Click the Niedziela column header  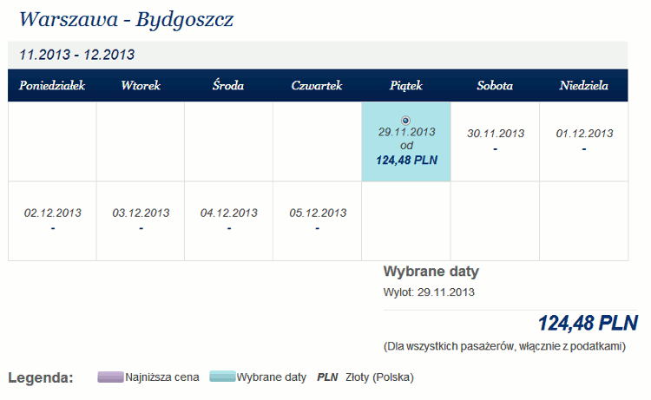tap(584, 86)
